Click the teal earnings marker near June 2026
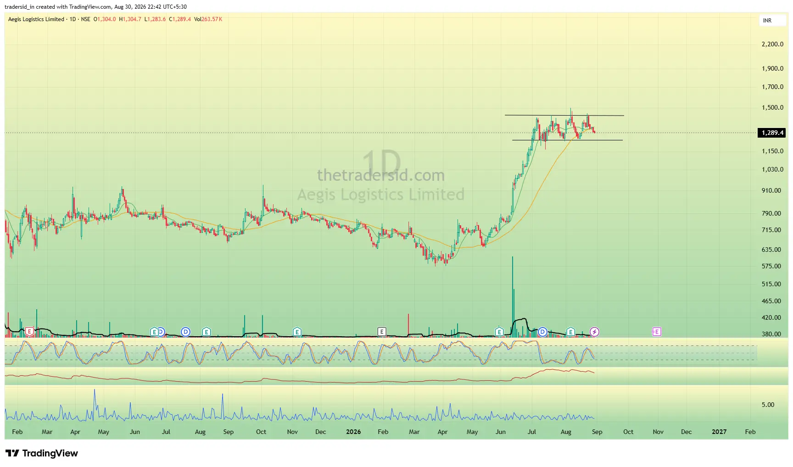 [499, 332]
